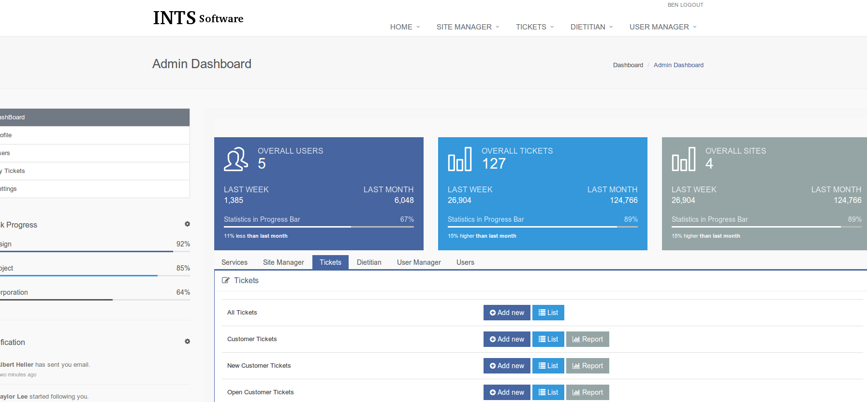Expand the HOME dropdown menu

[x=405, y=27]
